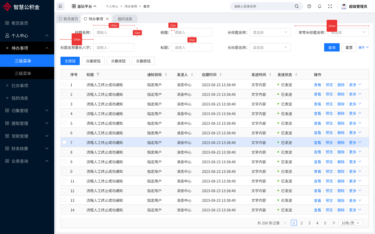This screenshot has width=375, height=234.
Task: Open 柜员首页 in the sidebar
Action: [x=20, y=23]
